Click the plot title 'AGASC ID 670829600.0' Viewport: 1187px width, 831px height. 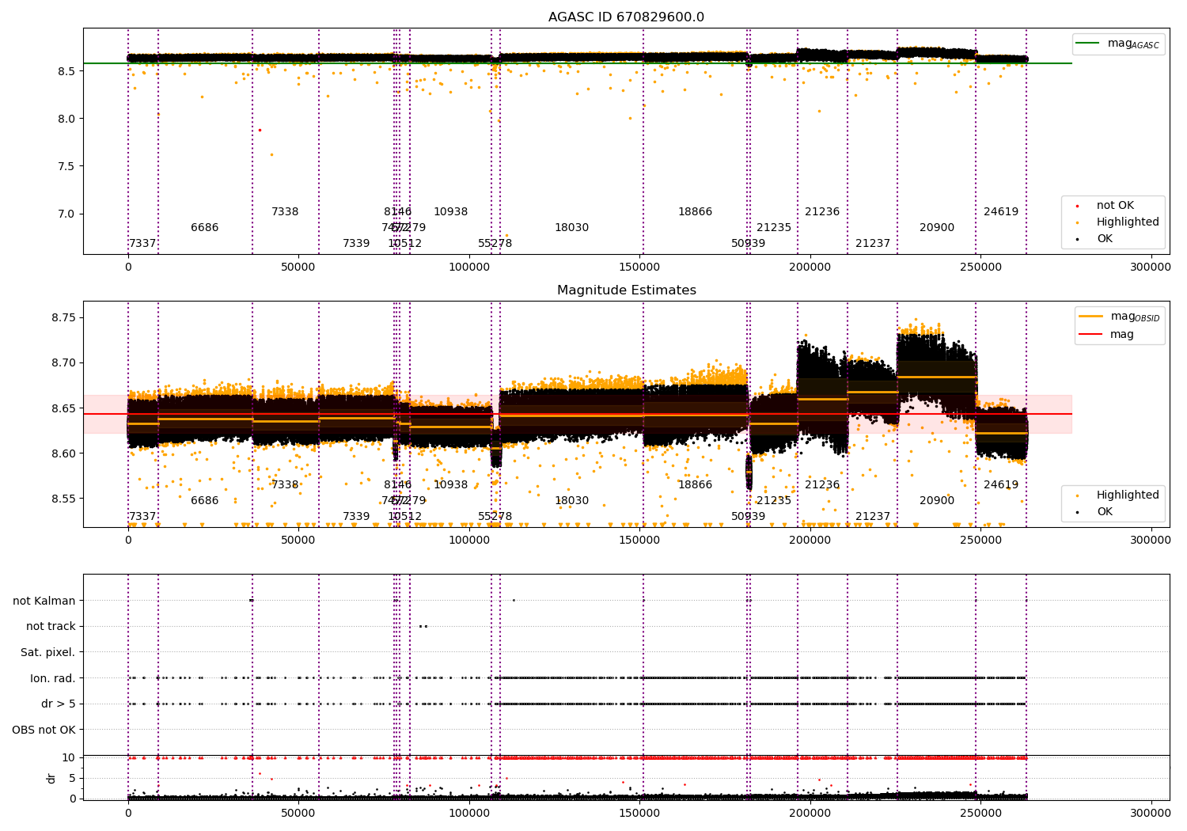click(626, 17)
